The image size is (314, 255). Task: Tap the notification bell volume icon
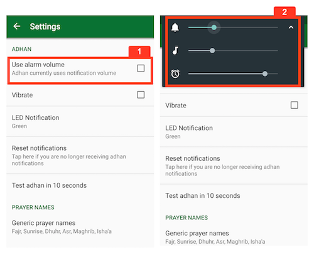click(175, 28)
